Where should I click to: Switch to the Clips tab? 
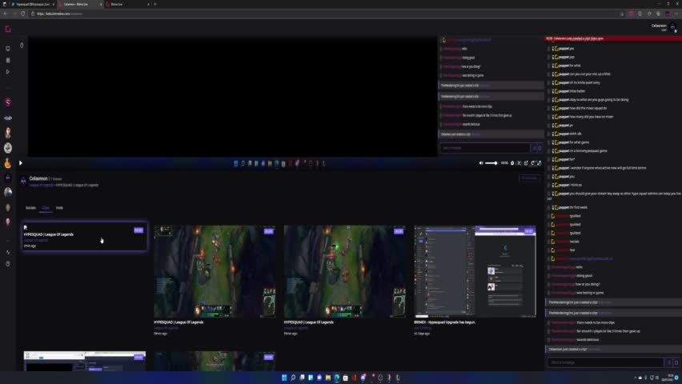pos(46,208)
